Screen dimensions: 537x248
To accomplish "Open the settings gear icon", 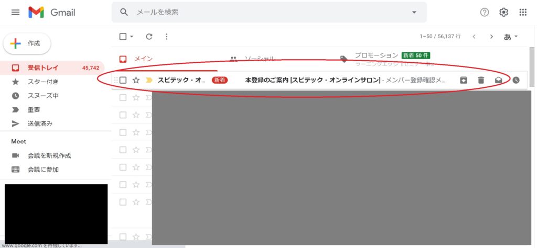I will click(x=503, y=13).
